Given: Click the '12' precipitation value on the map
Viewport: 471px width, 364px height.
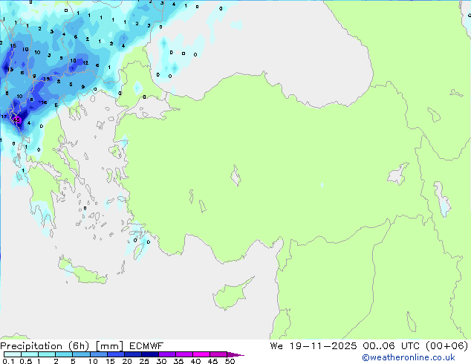Looking at the screenshot, I should pyautogui.click(x=85, y=62).
